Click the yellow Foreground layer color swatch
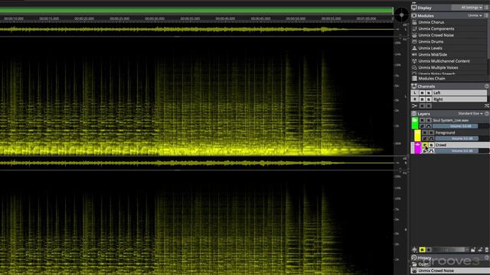Screen dimensions: 490x275 [x=417, y=136]
